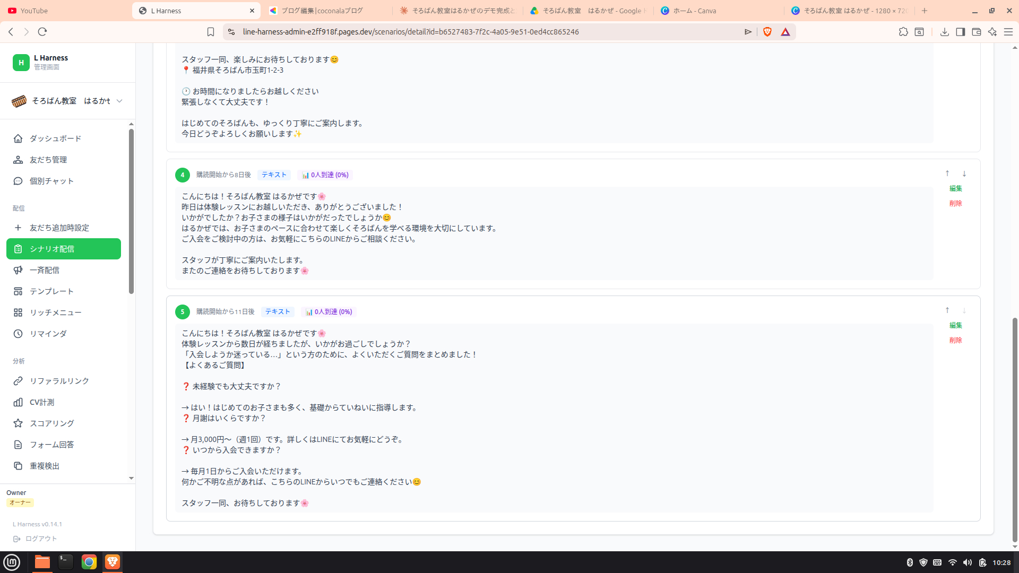Go back in browser history
This screenshot has height=573, width=1019.
tap(11, 32)
